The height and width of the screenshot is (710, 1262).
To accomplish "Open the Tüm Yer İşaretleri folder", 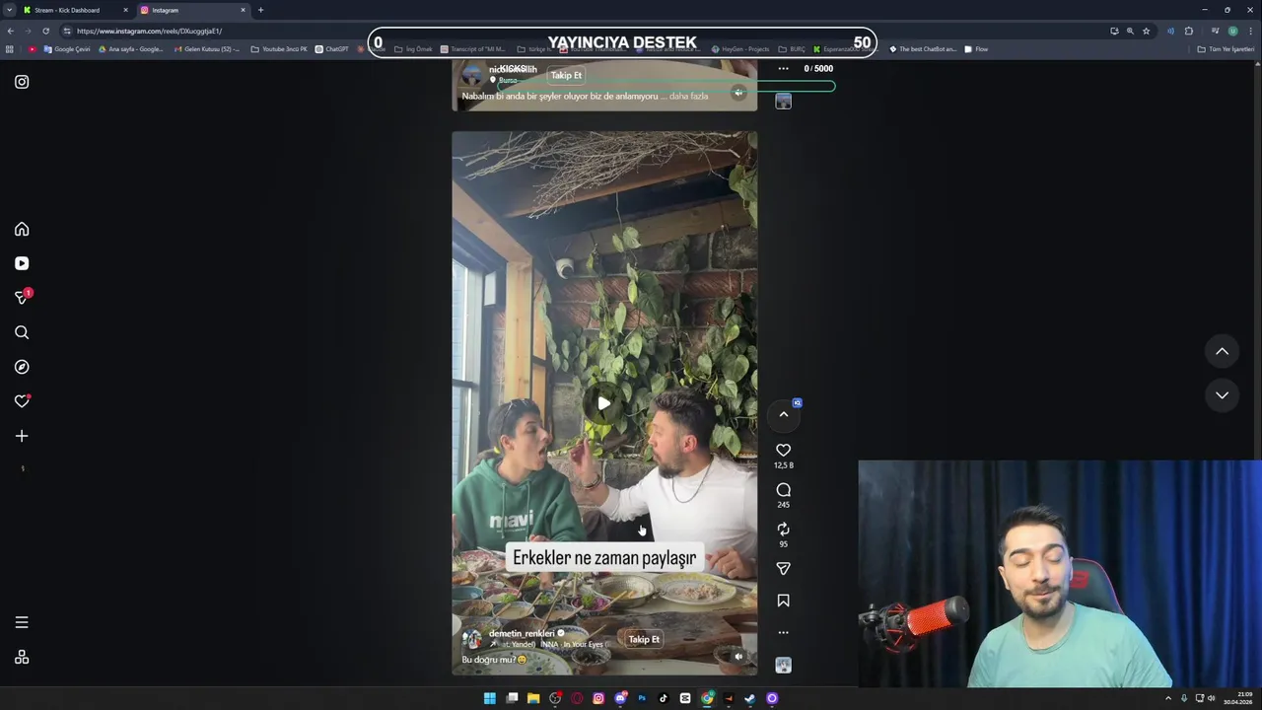I will tap(1227, 49).
